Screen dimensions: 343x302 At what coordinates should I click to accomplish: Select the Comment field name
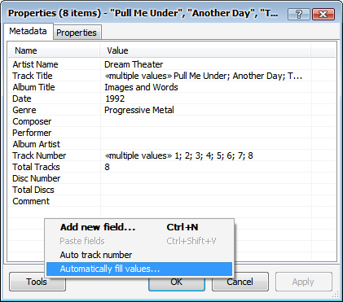tap(31, 201)
